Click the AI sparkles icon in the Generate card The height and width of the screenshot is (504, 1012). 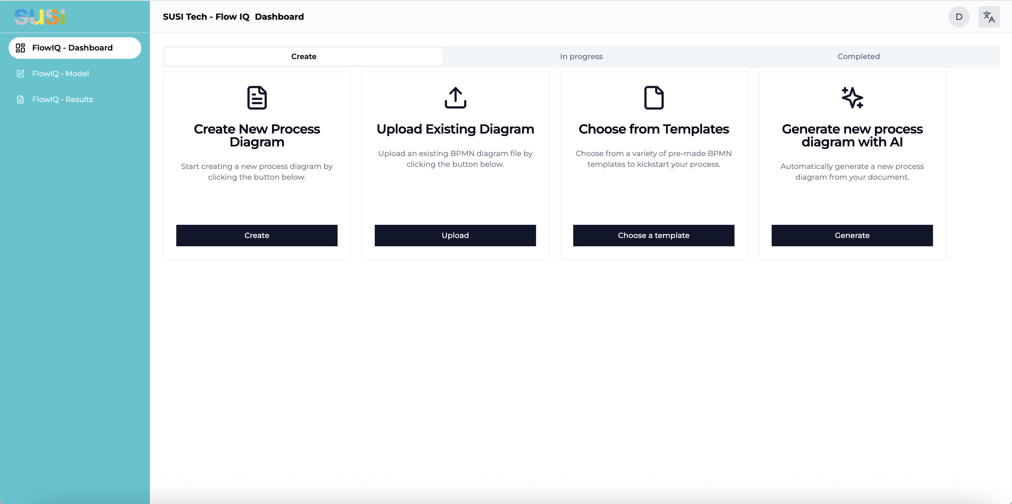click(852, 98)
